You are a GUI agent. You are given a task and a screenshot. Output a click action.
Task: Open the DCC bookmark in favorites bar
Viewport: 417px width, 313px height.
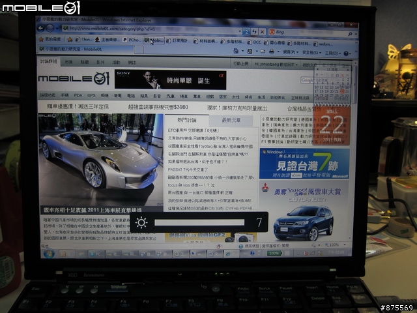pyautogui.click(x=254, y=42)
